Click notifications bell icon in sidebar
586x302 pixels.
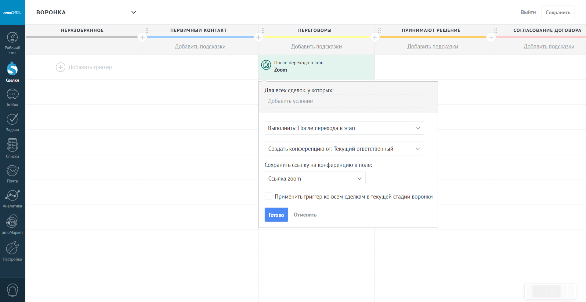[x=12, y=290]
